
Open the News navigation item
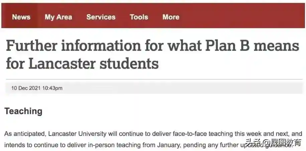pos(21,17)
